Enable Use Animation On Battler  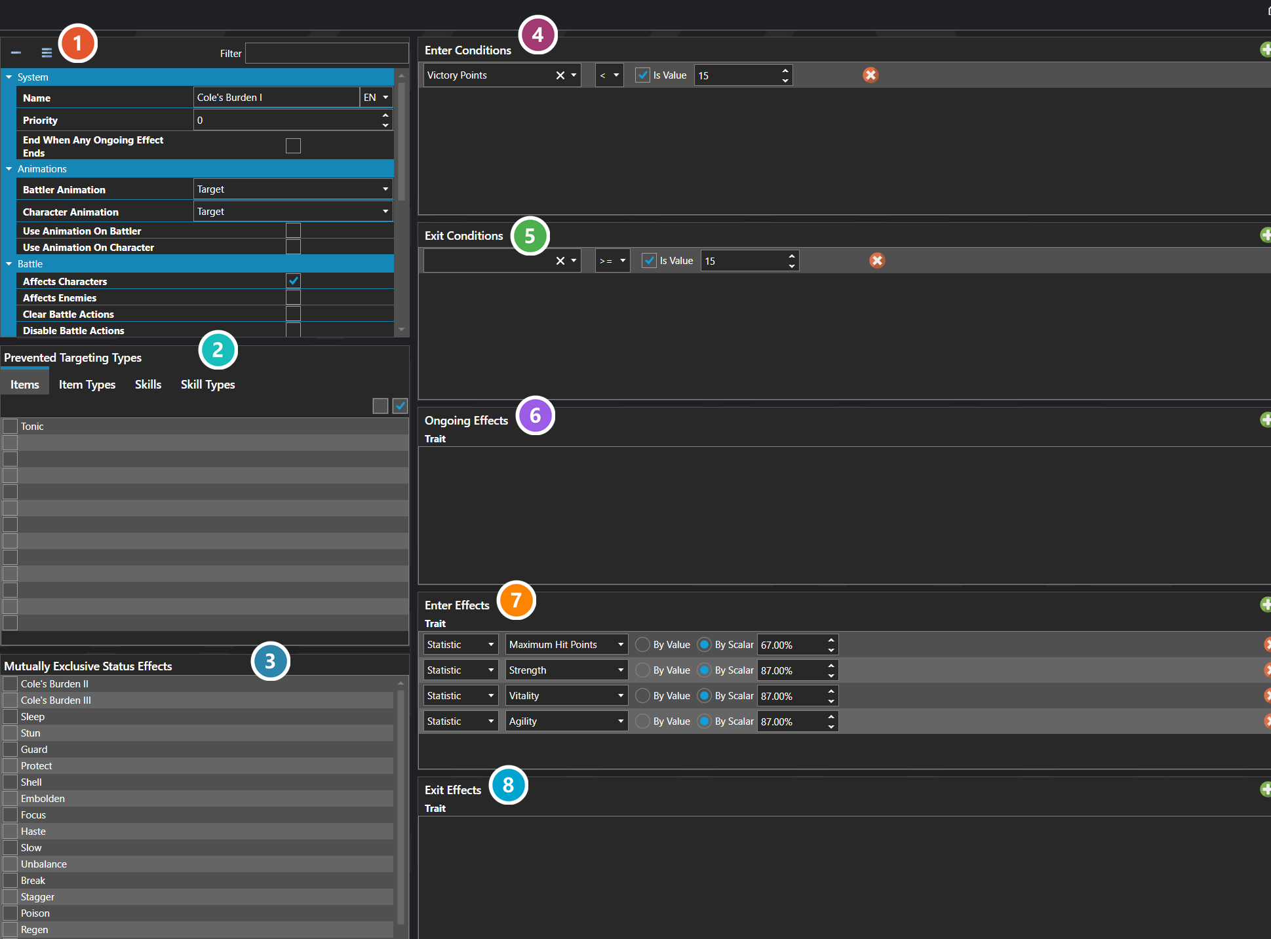point(293,230)
